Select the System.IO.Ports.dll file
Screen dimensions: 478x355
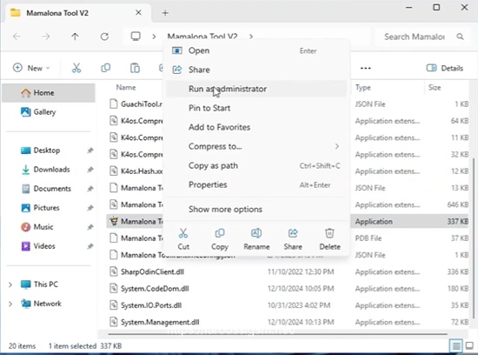coord(146,305)
